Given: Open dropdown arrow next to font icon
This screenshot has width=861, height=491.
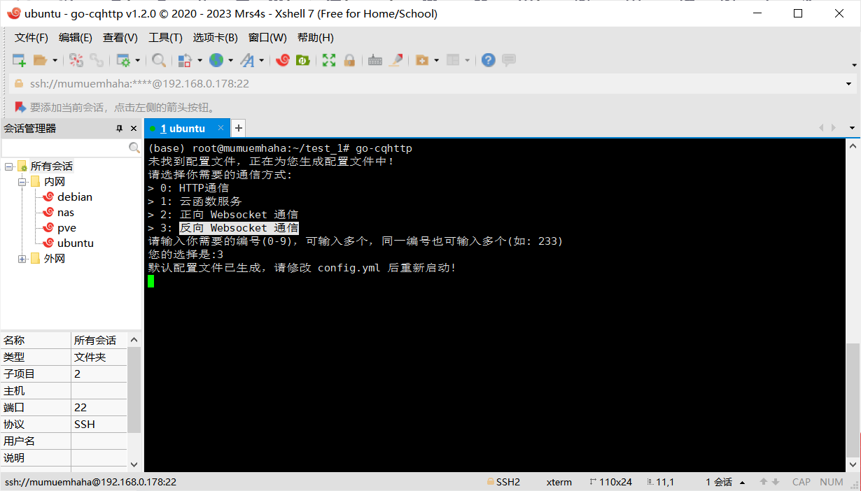Looking at the screenshot, I should 262,61.
